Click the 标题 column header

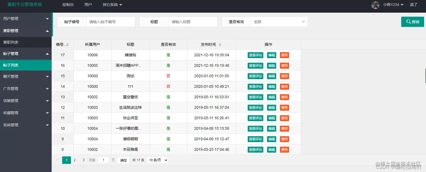[x=130, y=45]
